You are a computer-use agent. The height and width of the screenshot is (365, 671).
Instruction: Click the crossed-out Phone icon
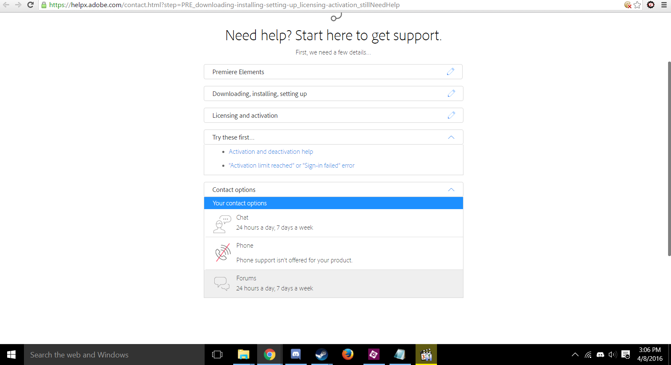click(x=223, y=253)
